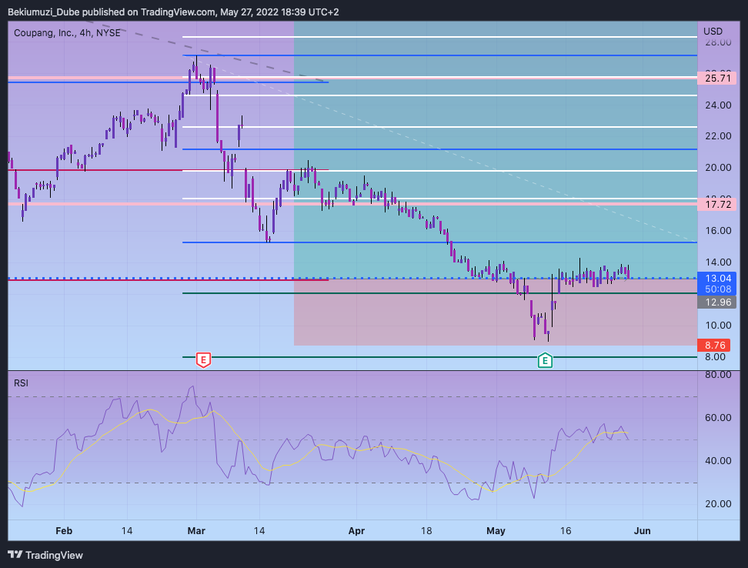Viewport: 748px width, 568px height.
Task: Click the 22.00 price scale value
Action: coord(718,136)
